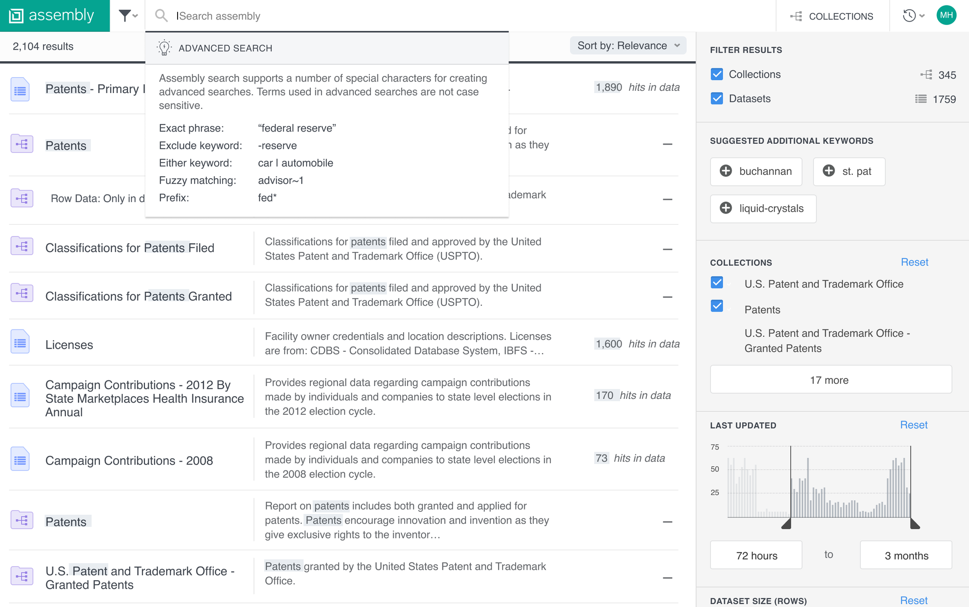
Task: Uncheck the Datasets filter checkbox
Action: [x=717, y=98]
